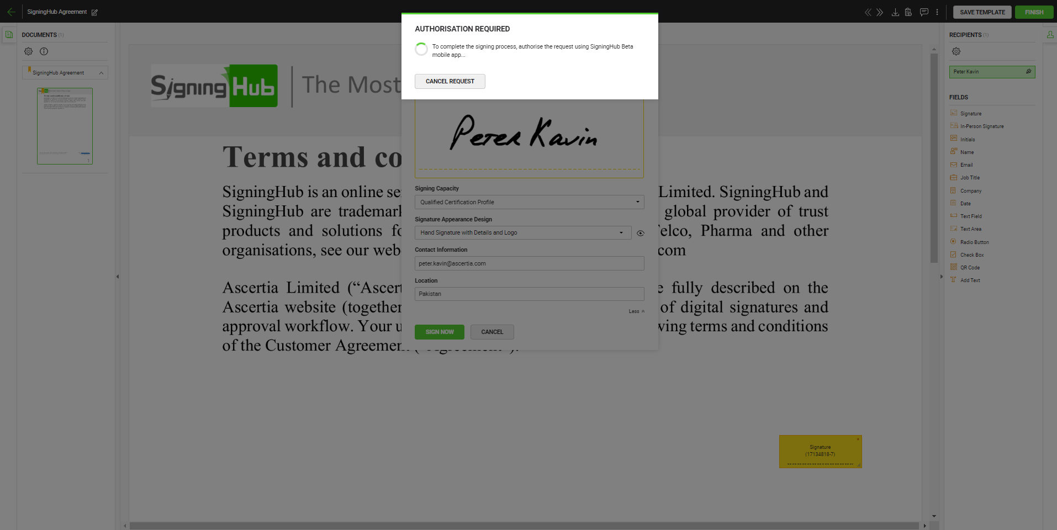Preview signature appearance with eye icon
This screenshot has height=530, width=1057.
pos(640,233)
